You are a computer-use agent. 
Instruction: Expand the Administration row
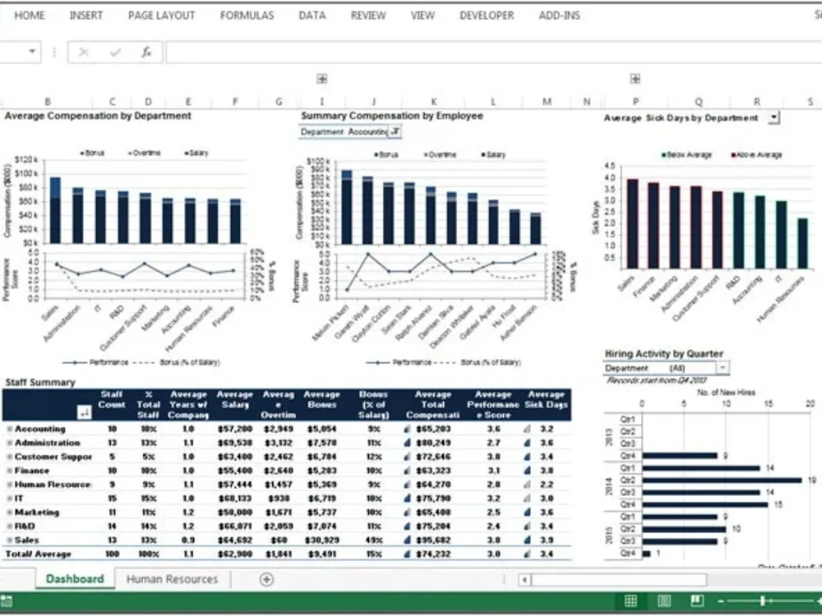pos(9,443)
